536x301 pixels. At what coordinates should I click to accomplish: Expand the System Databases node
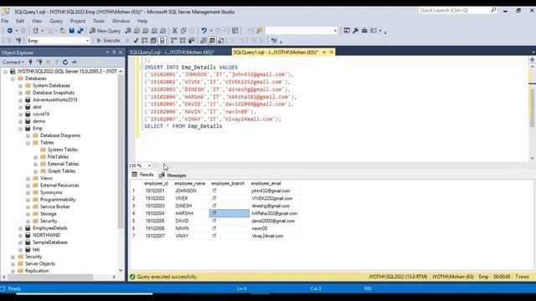point(20,85)
